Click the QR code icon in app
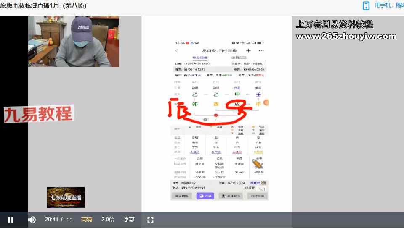Viewport: 404px width, 228px height. tap(264, 183)
